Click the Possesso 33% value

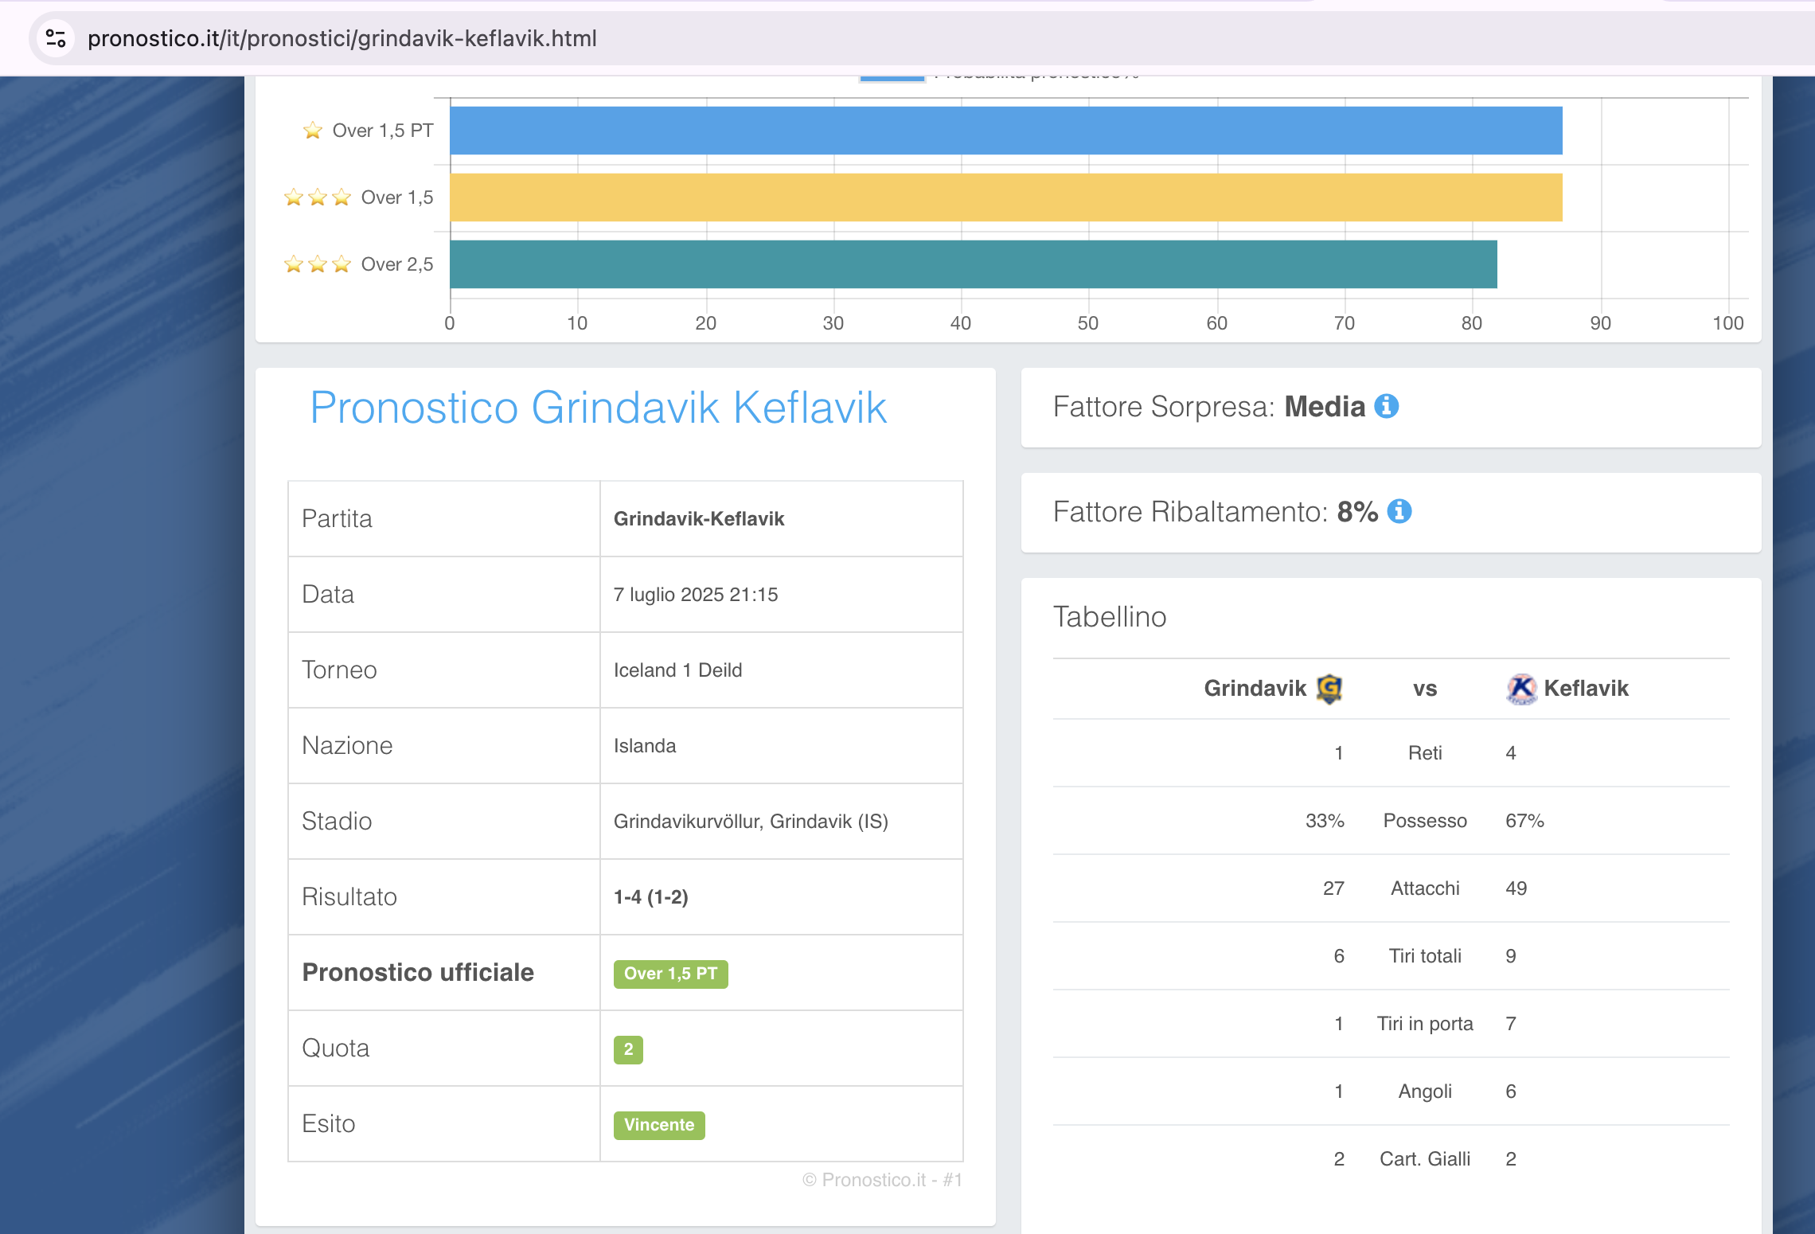coord(1325,821)
